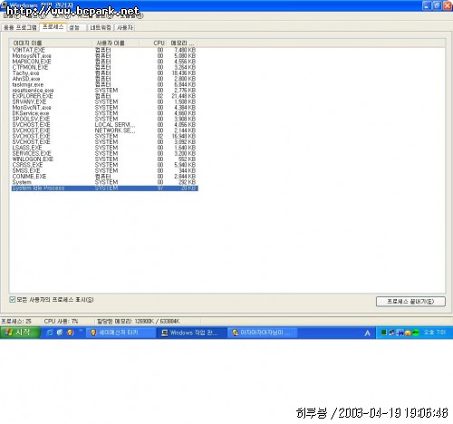This screenshot has height=424, width=453.
Task: Click the second system tray icon
Action: click(x=391, y=332)
